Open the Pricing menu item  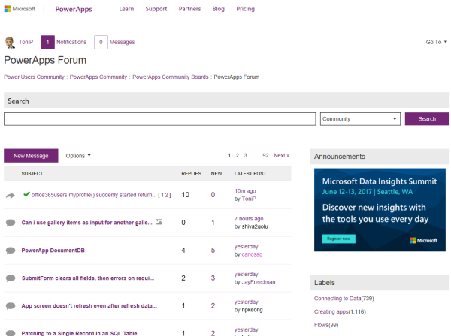(245, 10)
